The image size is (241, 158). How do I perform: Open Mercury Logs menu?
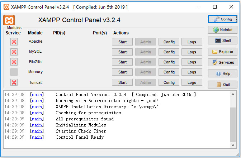[x=192, y=72]
